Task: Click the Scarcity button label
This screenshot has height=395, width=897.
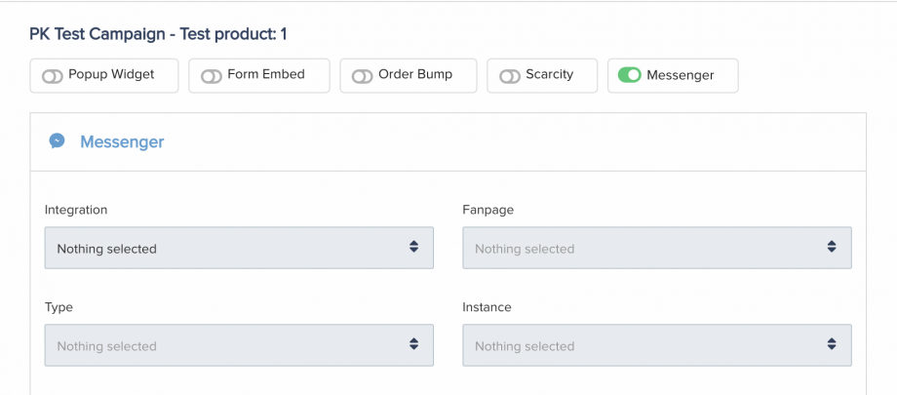Action: click(x=549, y=75)
